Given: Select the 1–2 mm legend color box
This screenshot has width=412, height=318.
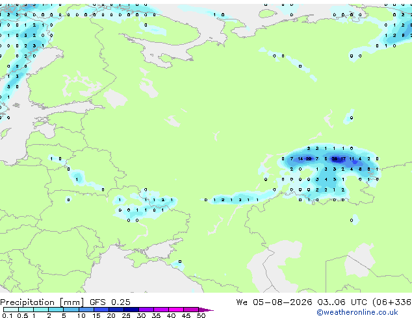Looking at the screenshot, I should 41,310.
